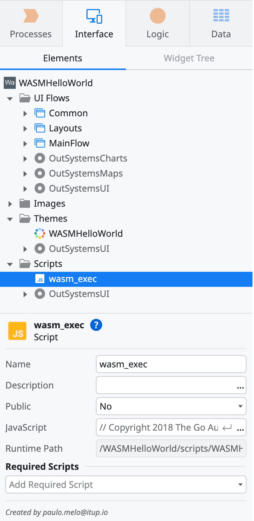254x521 pixels.
Task: Click the Name input field
Action: point(171,364)
